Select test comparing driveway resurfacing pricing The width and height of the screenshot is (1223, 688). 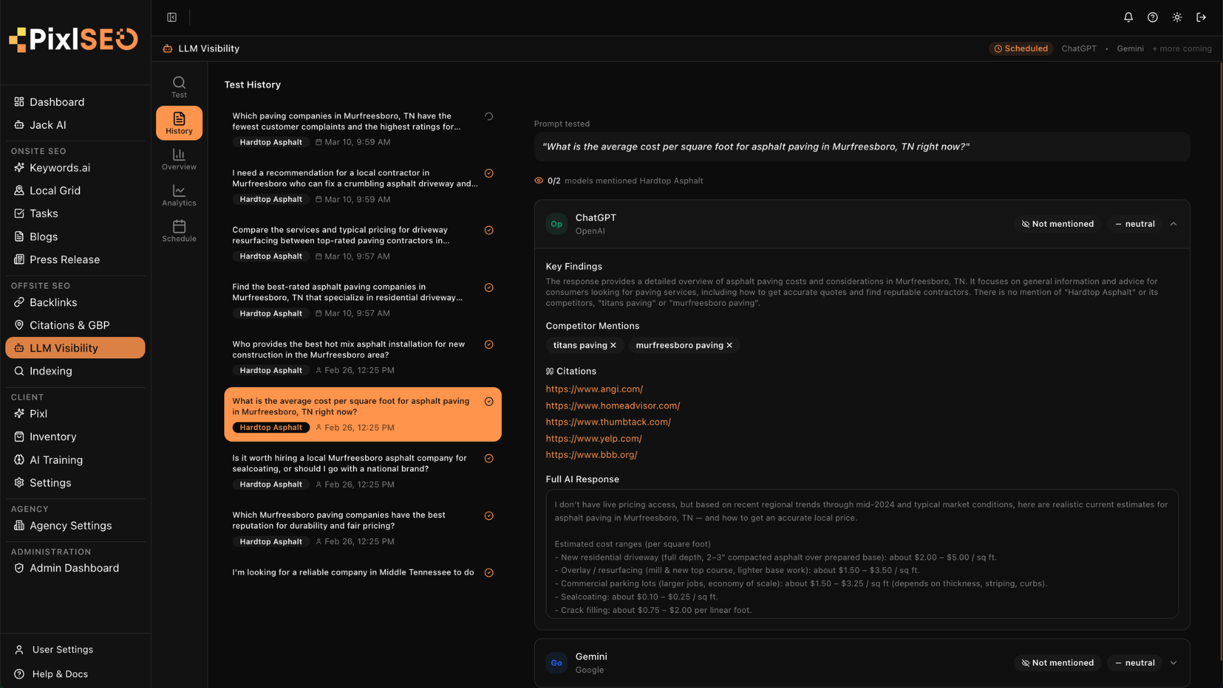pyautogui.click(x=362, y=243)
